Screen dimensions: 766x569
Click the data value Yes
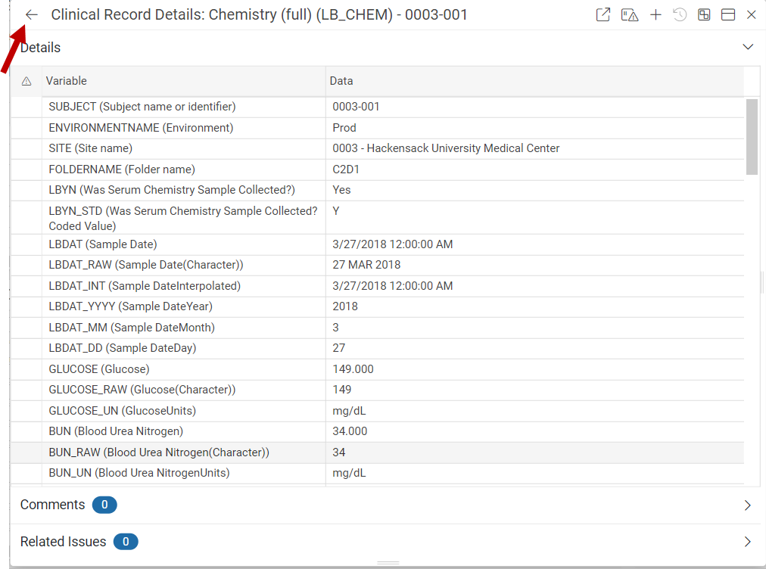(x=341, y=190)
